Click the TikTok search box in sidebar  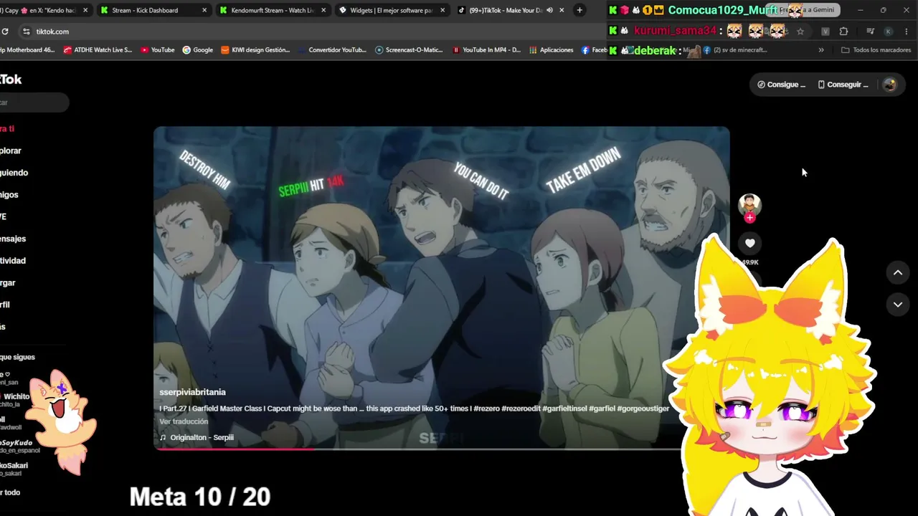click(x=34, y=102)
